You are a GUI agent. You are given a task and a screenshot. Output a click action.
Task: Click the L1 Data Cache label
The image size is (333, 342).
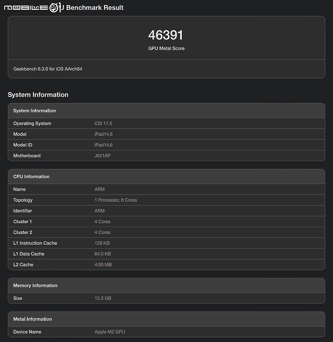tap(29, 254)
